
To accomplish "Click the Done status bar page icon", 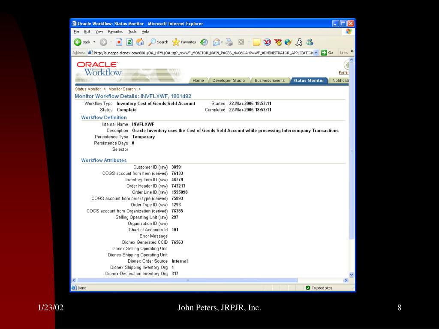I will (x=74, y=288).
